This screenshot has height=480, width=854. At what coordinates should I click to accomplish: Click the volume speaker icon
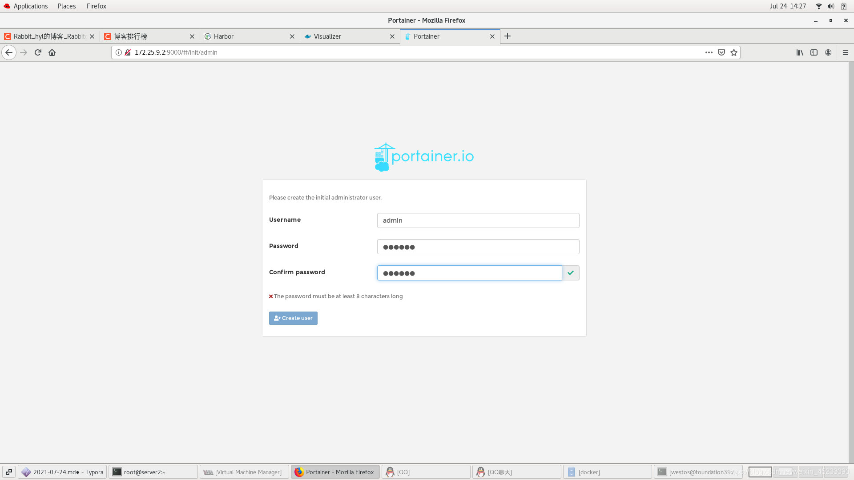click(831, 6)
